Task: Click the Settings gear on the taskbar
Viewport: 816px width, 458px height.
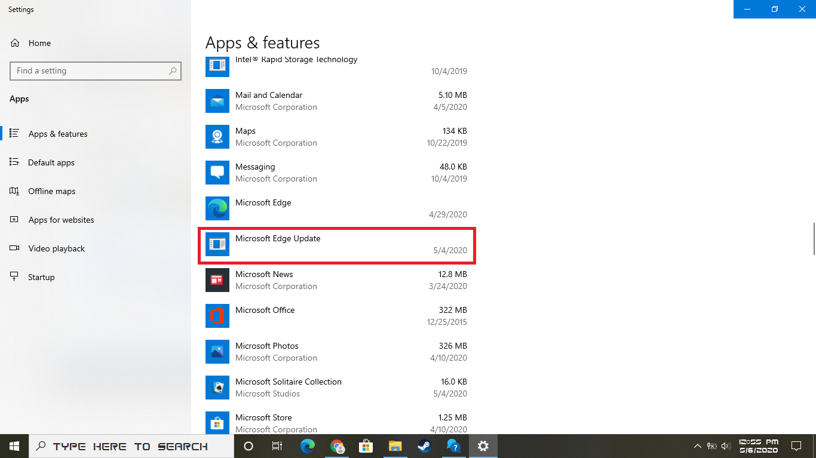Action: (x=483, y=446)
